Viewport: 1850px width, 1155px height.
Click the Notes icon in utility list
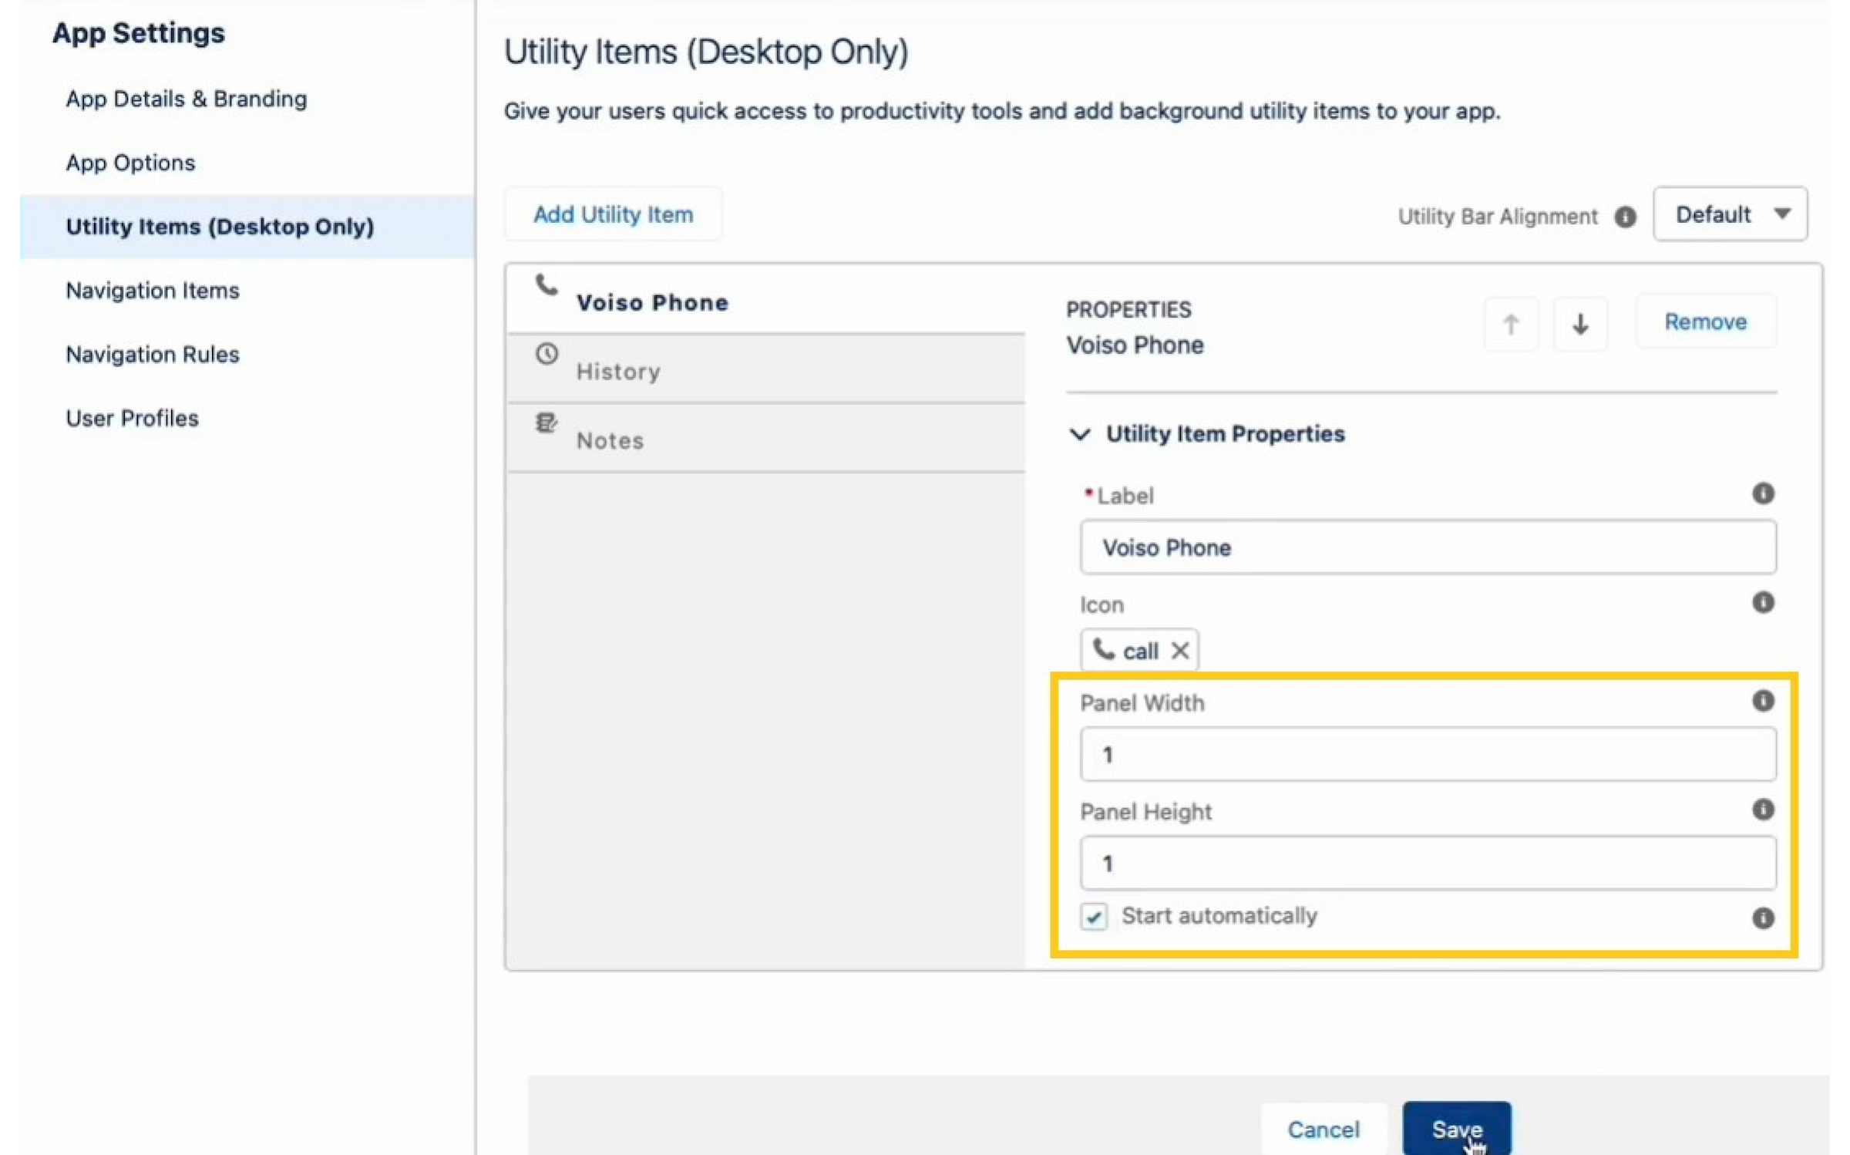coord(547,423)
